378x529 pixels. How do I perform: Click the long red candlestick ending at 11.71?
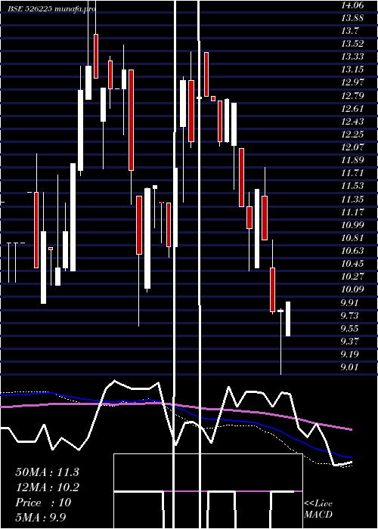click(131, 119)
